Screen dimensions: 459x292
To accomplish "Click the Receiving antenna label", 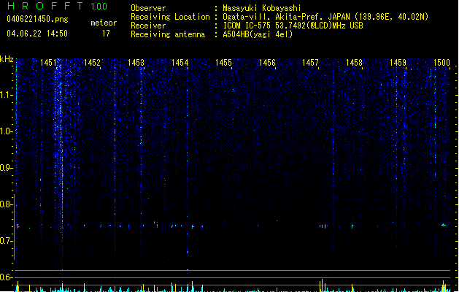I will coord(168,34).
